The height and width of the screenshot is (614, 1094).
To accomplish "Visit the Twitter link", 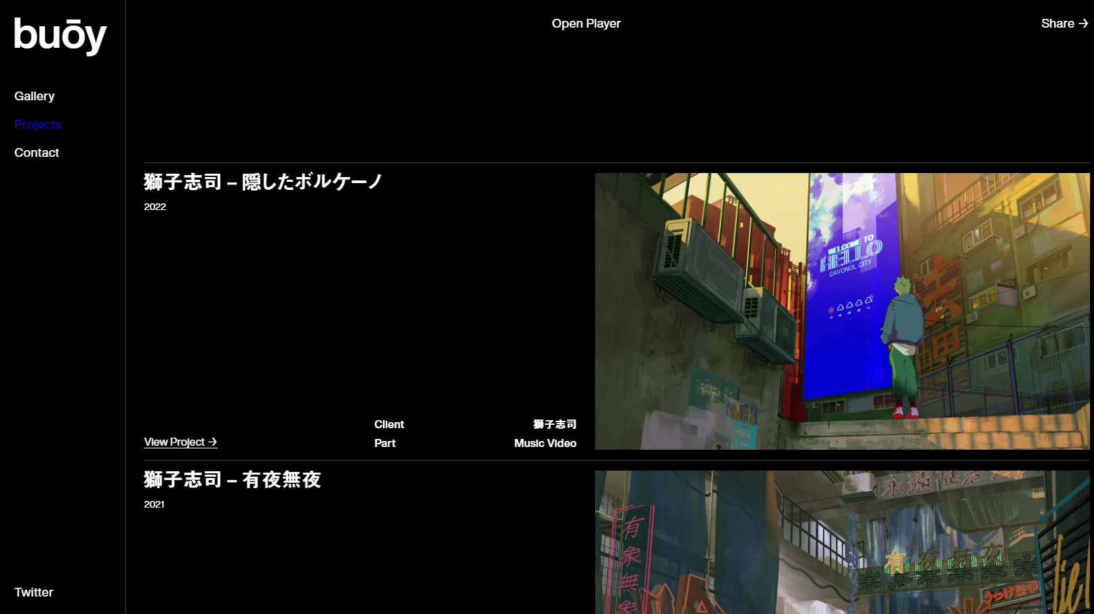I will coord(34,592).
